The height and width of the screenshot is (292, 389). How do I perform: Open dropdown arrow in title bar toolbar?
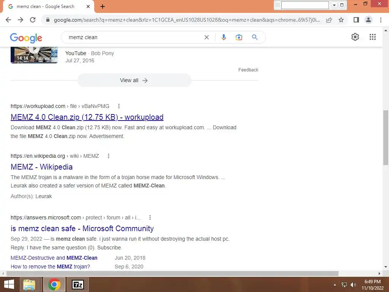tap(334, 5)
